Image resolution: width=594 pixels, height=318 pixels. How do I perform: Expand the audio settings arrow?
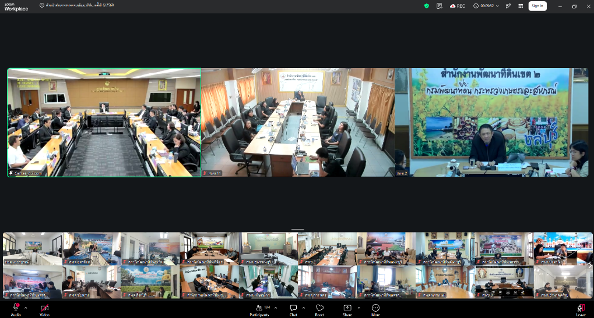pos(26,308)
